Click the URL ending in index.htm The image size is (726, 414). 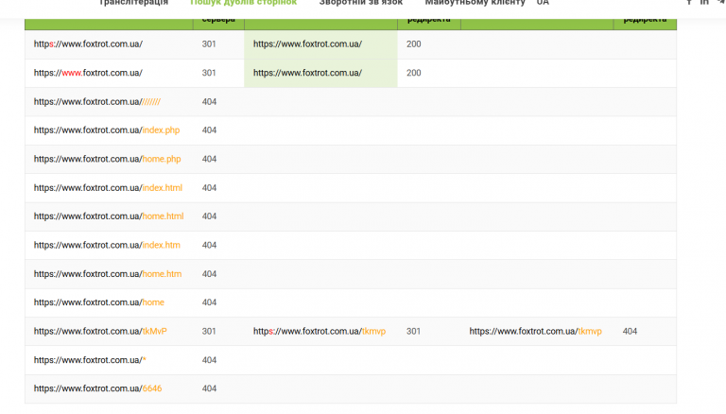[x=107, y=245]
